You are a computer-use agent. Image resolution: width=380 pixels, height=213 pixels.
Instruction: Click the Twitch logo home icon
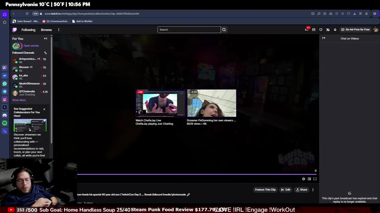click(x=15, y=30)
